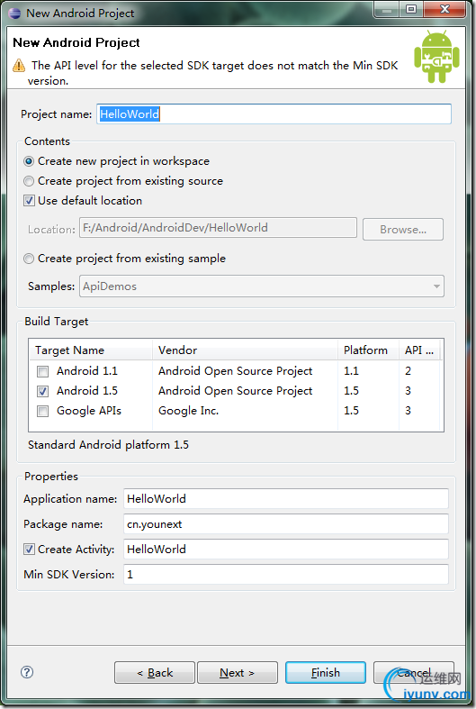The width and height of the screenshot is (476, 709).
Task: Click the Platform column header
Action: (369, 350)
